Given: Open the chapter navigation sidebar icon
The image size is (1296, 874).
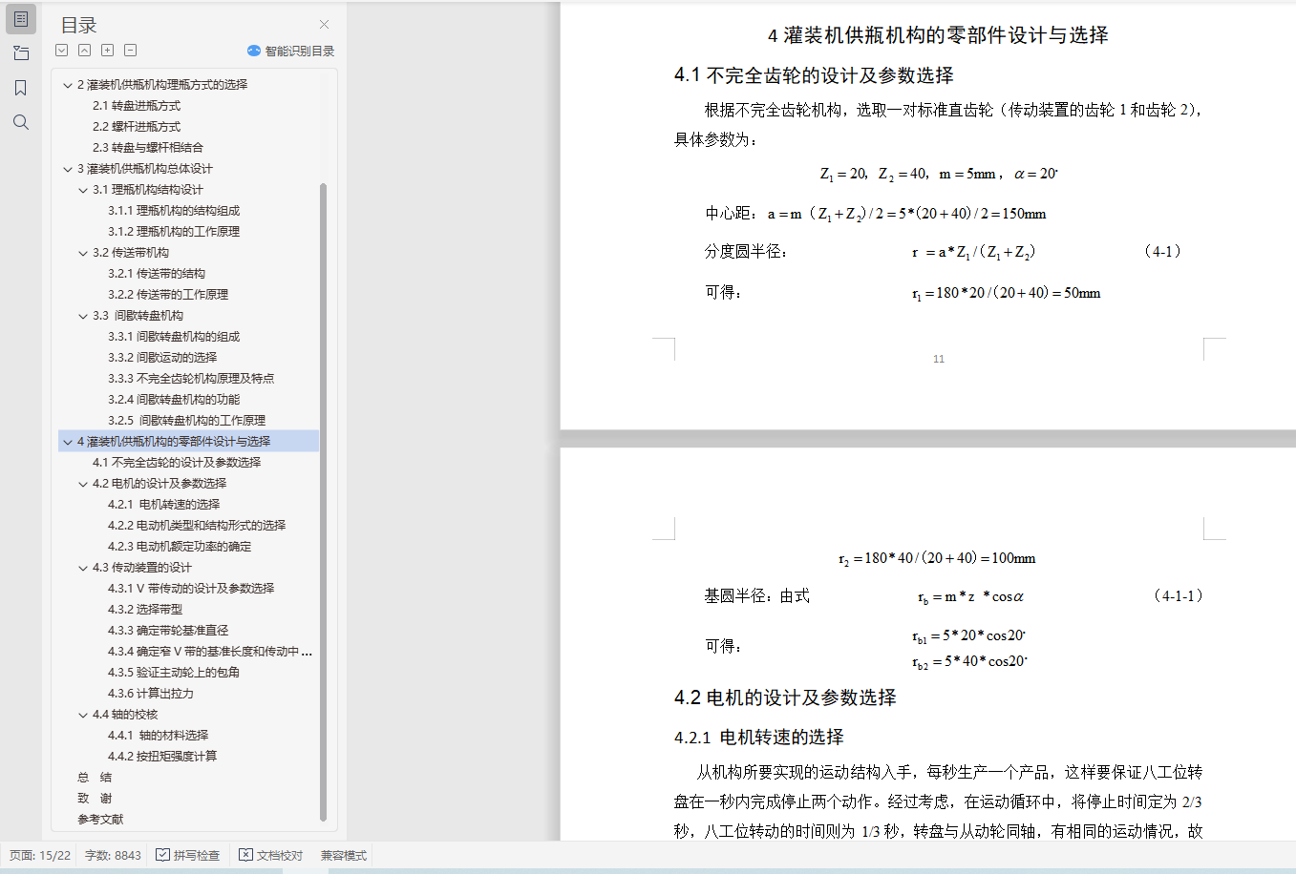Looking at the screenshot, I should [x=21, y=53].
